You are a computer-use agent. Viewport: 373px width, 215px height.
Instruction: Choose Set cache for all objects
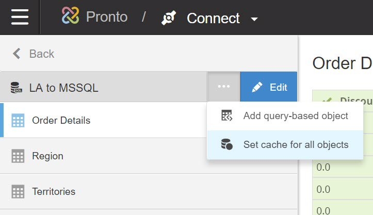coord(295,145)
